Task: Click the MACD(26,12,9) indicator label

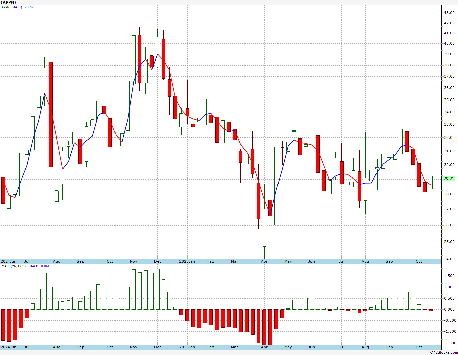Action: tap(14, 266)
